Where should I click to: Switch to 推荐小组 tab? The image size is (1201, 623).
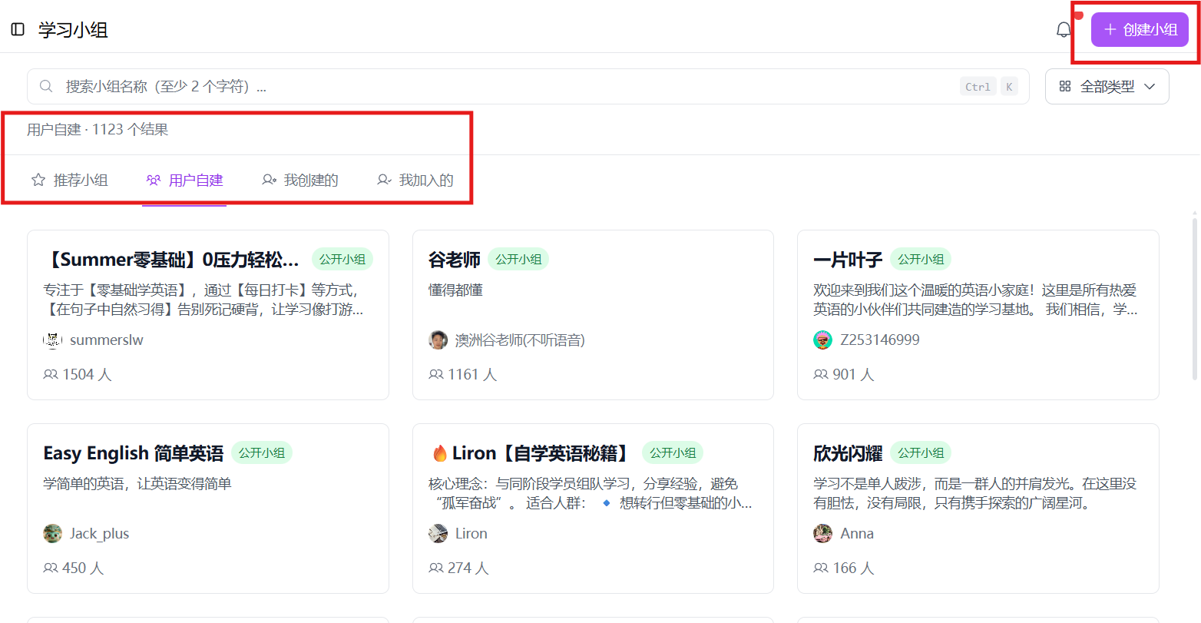[x=70, y=181]
